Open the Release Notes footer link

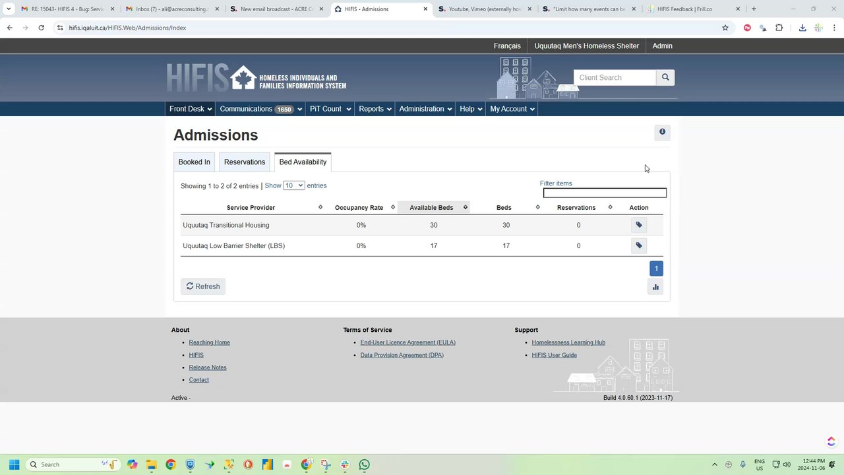[x=208, y=367]
